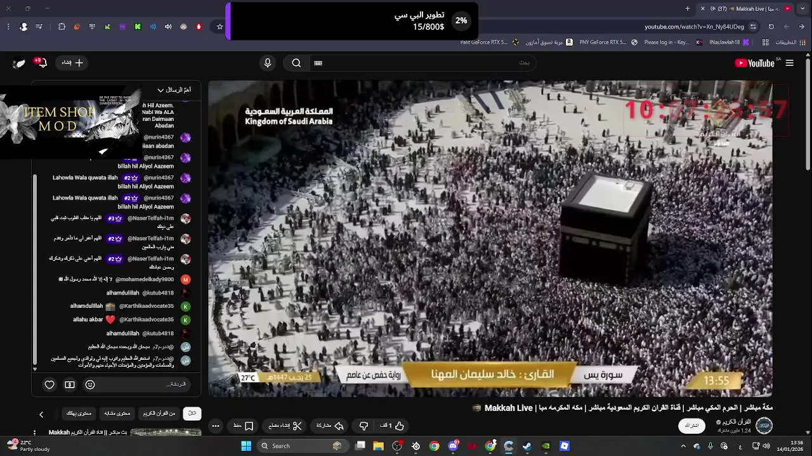
Task: Reload the page with refresh button
Action: [771, 27]
